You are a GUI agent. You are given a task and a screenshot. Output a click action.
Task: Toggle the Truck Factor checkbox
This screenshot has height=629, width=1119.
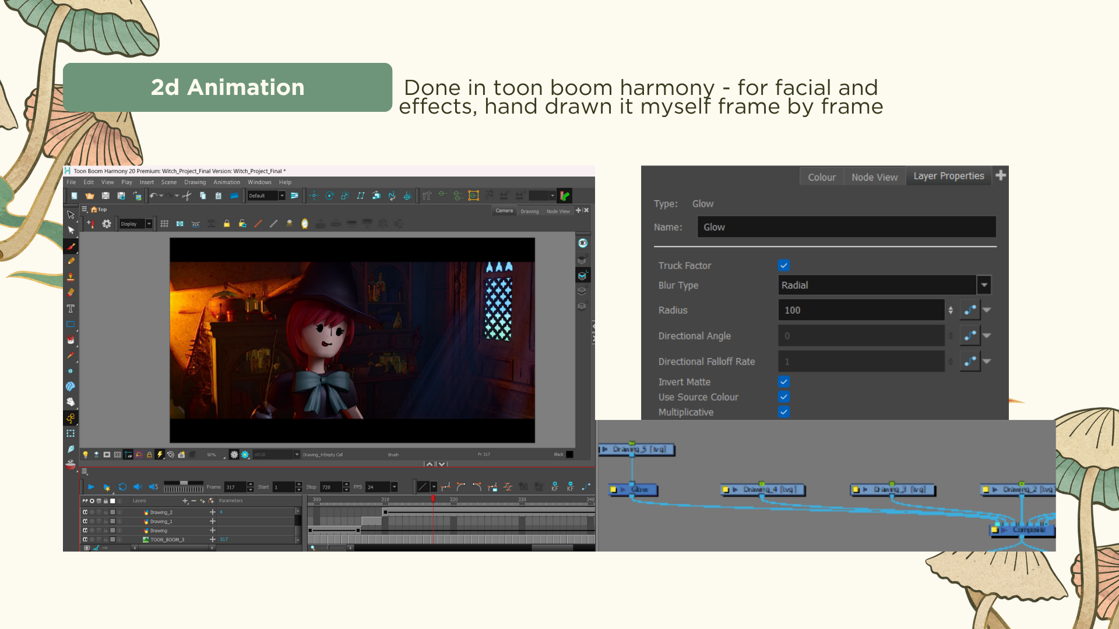pyautogui.click(x=784, y=266)
